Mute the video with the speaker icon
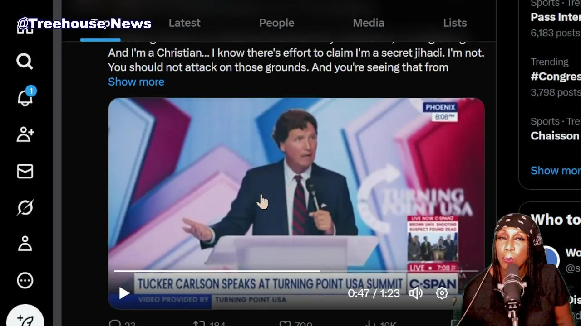This screenshot has width=581, height=326. tap(416, 293)
